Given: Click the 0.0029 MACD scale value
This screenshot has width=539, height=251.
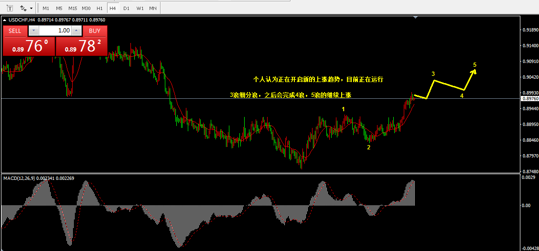Looking at the screenshot, I should coord(528,177).
